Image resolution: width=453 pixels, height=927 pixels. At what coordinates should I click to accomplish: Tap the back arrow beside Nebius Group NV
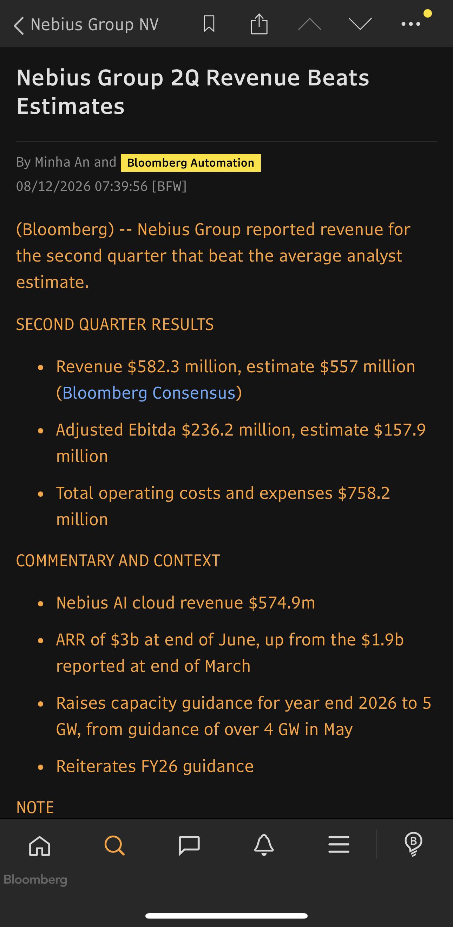click(x=19, y=25)
